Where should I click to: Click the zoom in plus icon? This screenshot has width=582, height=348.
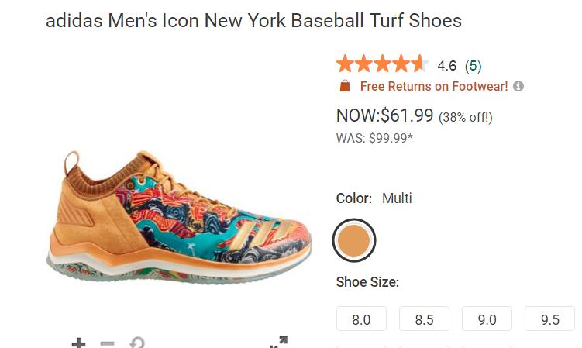click(x=78, y=343)
